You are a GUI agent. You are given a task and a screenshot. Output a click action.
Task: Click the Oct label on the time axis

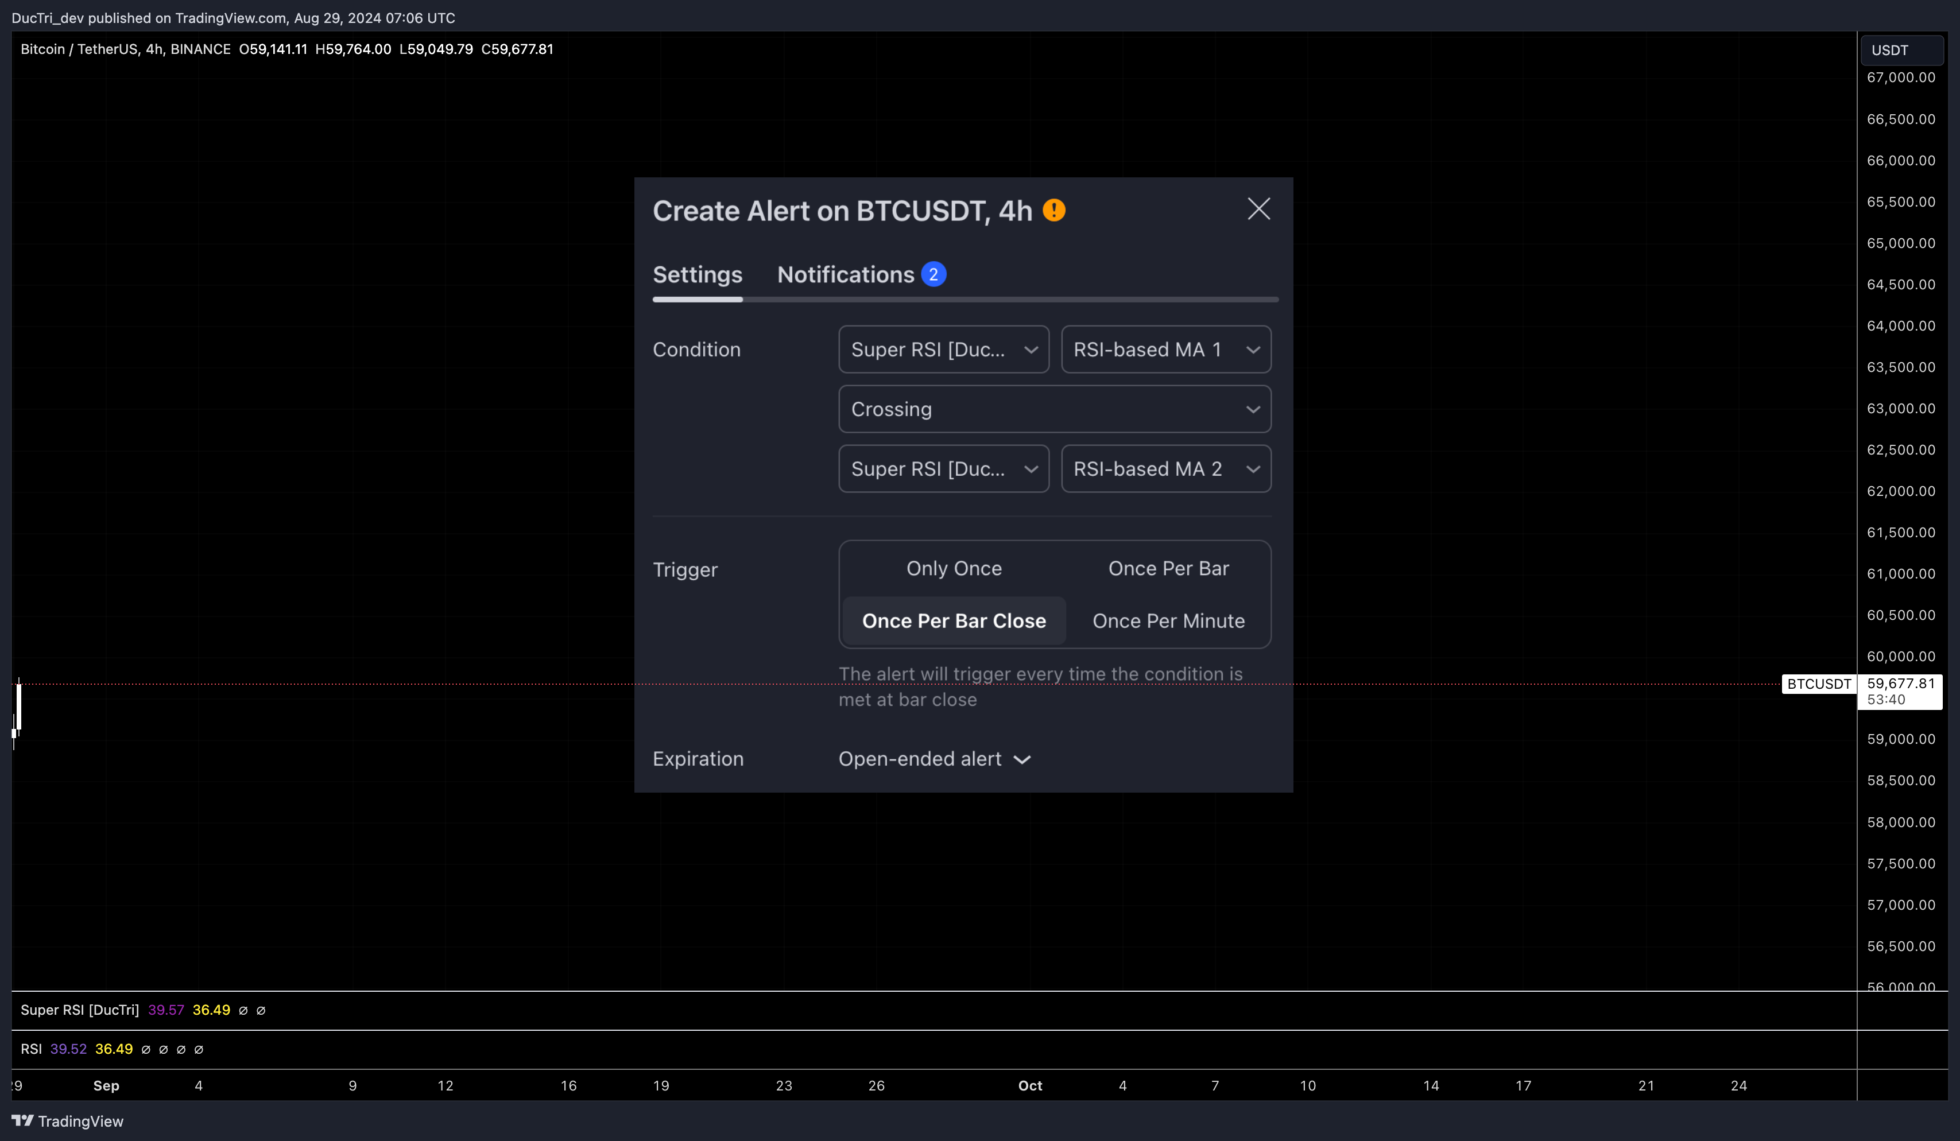pos(1030,1086)
